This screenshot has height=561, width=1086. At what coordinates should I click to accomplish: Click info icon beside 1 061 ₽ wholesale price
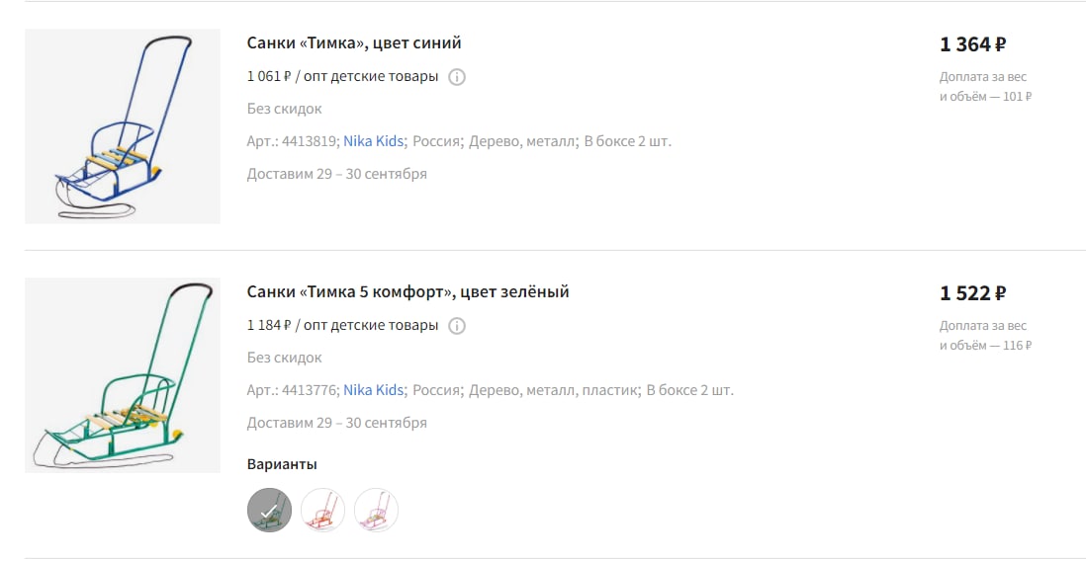(x=456, y=77)
